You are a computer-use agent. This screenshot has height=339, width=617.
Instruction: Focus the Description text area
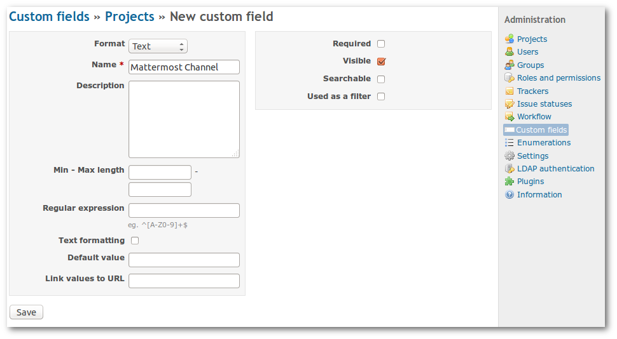click(x=184, y=119)
